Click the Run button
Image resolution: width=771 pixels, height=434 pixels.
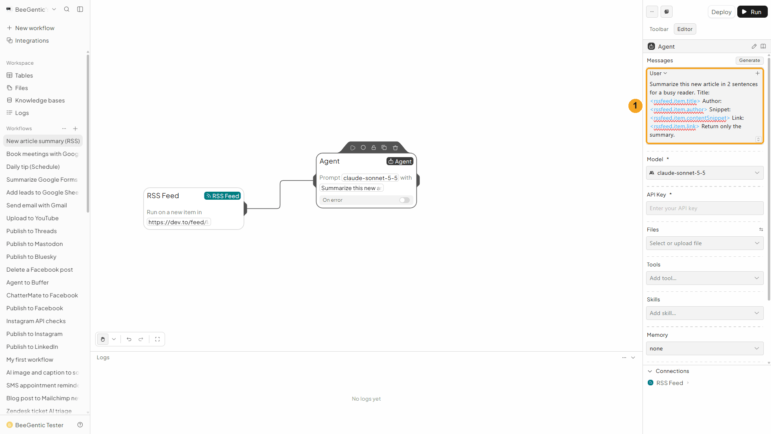[x=752, y=12]
